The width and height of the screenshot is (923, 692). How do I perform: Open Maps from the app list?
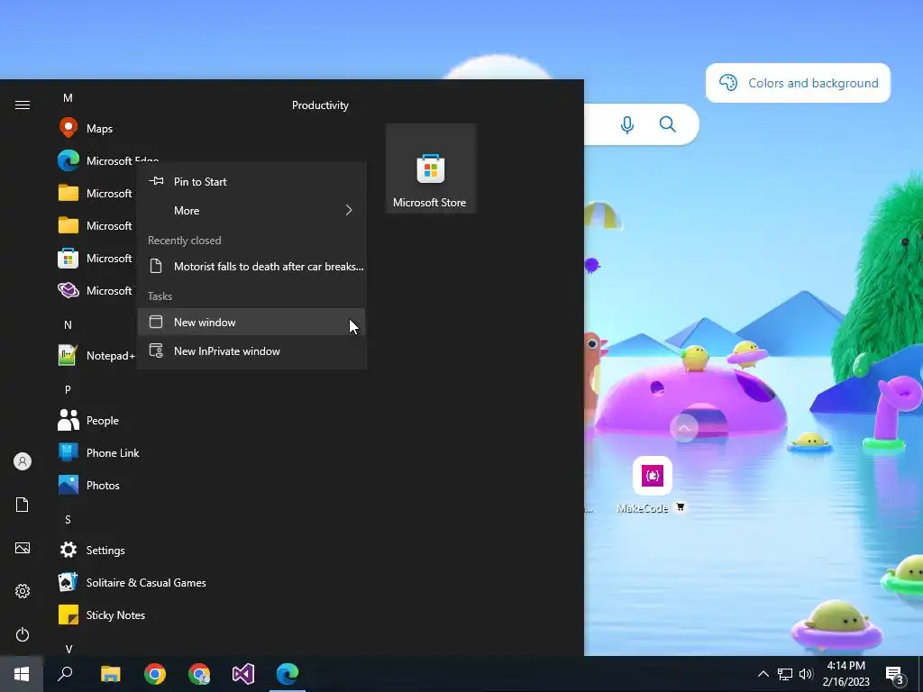99,128
